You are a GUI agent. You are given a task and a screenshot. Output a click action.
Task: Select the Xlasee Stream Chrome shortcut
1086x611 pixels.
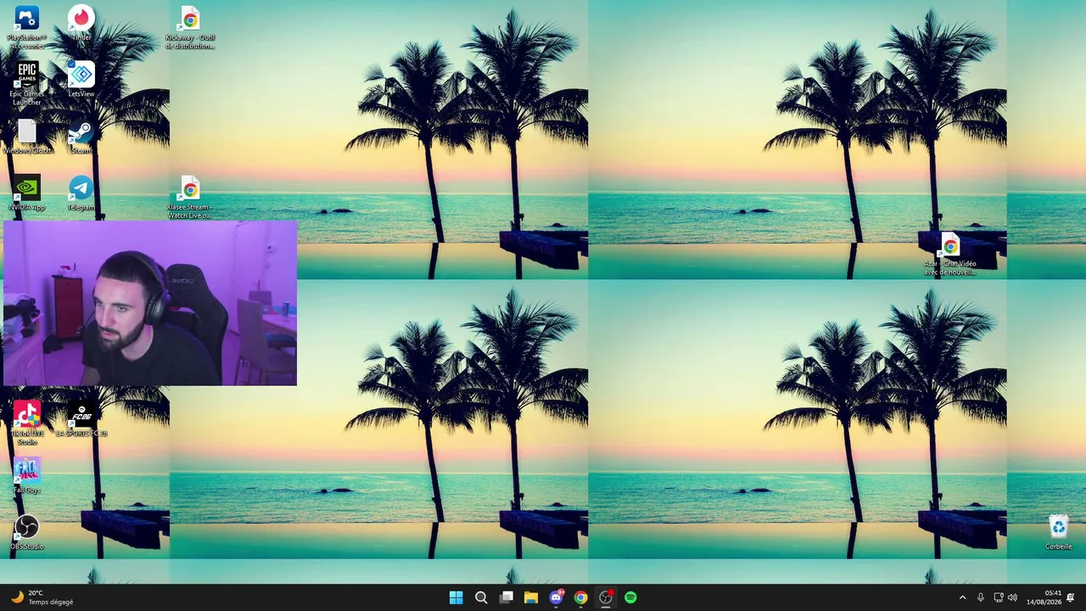click(190, 197)
